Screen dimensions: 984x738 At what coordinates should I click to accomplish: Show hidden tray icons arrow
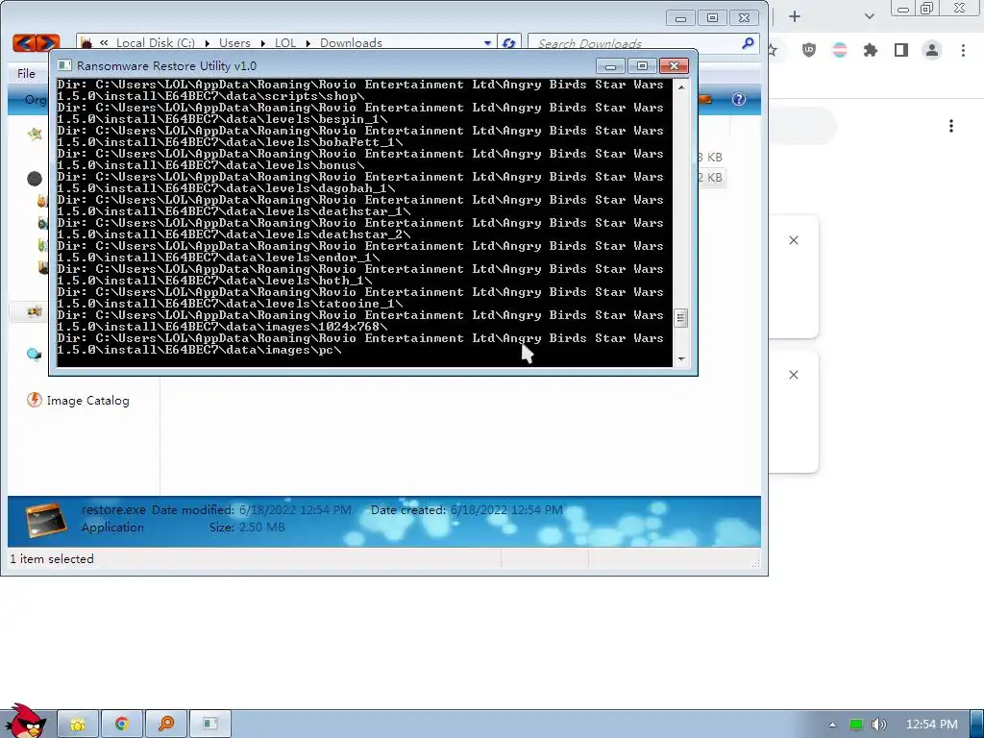pos(832,725)
